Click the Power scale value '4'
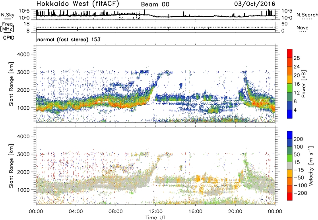The image size is (318, 220). coord(295,110)
